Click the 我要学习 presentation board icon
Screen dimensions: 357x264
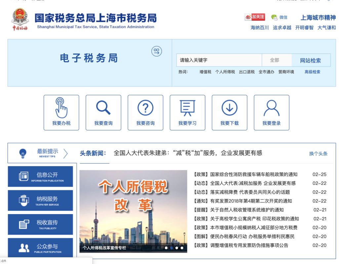187,107
